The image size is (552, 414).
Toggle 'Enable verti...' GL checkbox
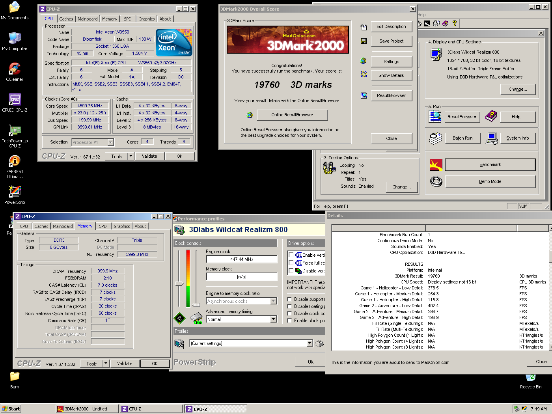(x=291, y=255)
